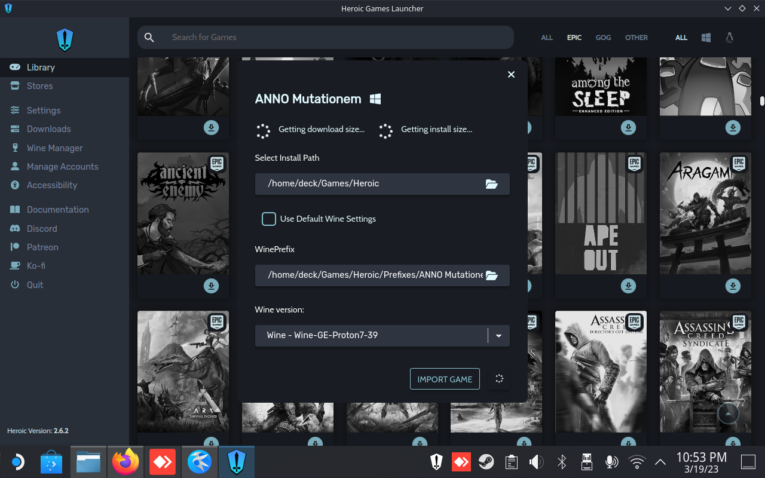Enable Use Default Wine Settings checkbox
The height and width of the screenshot is (478, 765).
(x=269, y=219)
